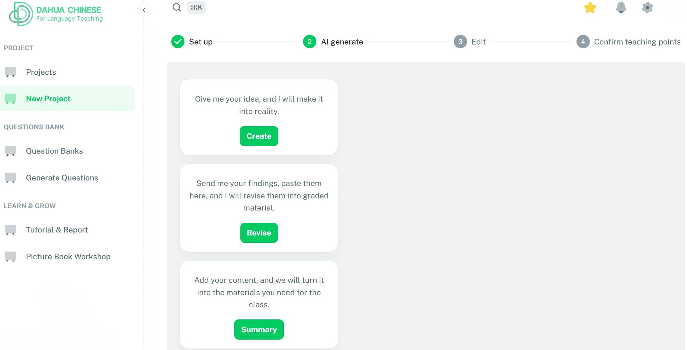The image size is (687, 350).
Task: Select the AI generate step
Action: [333, 42]
